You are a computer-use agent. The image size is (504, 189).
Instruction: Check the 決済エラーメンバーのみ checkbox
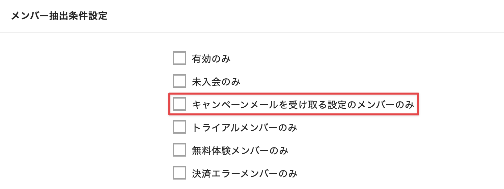(x=179, y=173)
